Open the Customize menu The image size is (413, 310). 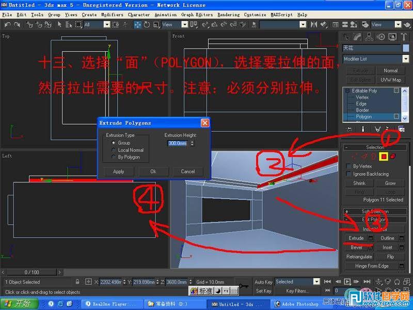255,15
